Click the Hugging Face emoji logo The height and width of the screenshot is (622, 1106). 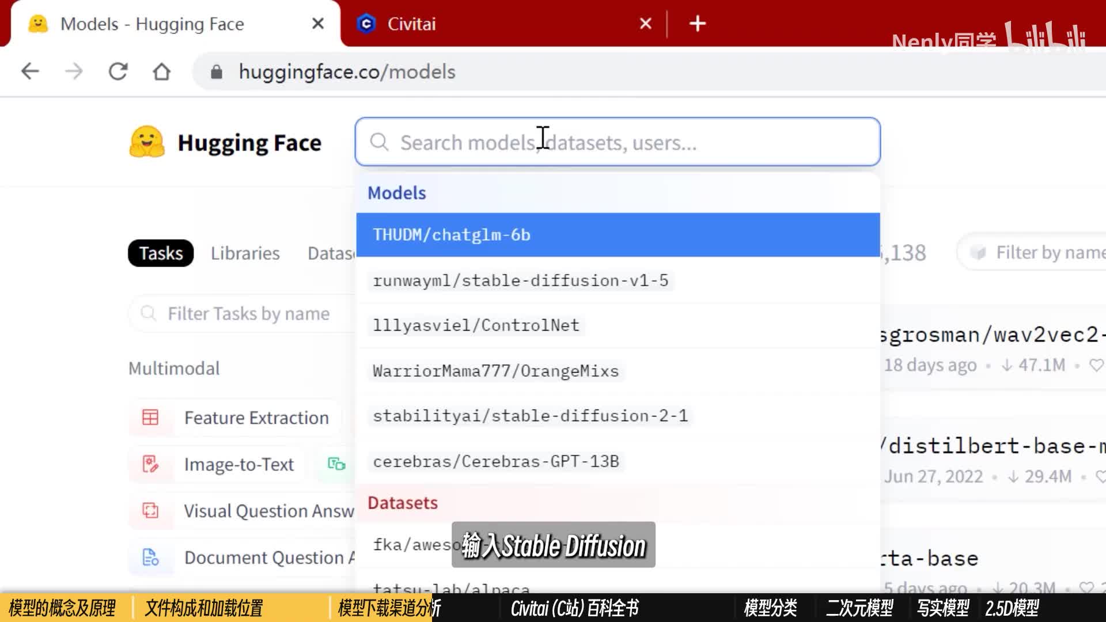[146, 142]
